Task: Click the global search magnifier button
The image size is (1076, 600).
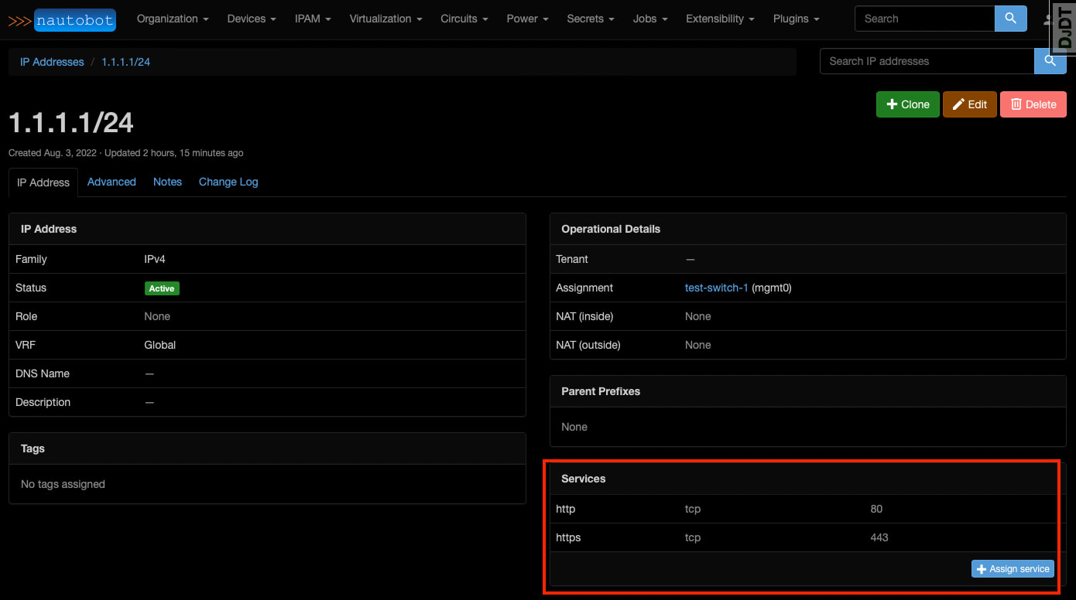Action: click(x=1010, y=19)
